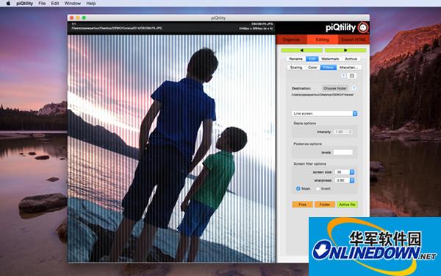Click the Choose folder button

click(x=335, y=88)
